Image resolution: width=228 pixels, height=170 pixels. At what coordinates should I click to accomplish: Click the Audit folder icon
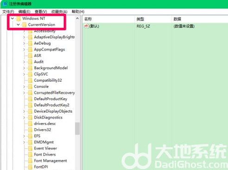pos(30,62)
